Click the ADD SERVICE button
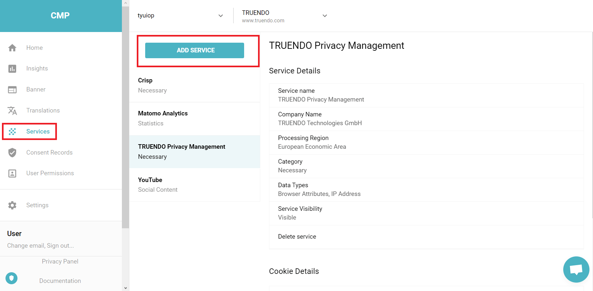593x291 pixels. coord(194,50)
